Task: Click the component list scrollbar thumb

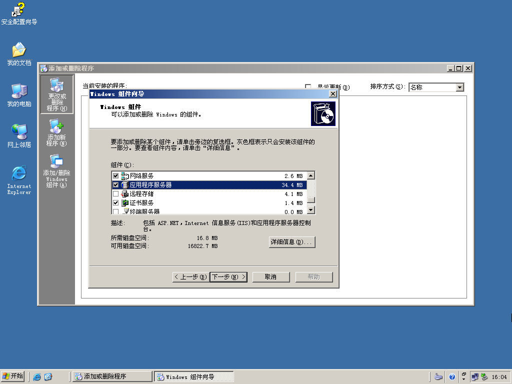Action: point(311,200)
